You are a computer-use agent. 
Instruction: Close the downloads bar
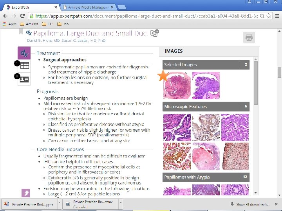(276, 204)
